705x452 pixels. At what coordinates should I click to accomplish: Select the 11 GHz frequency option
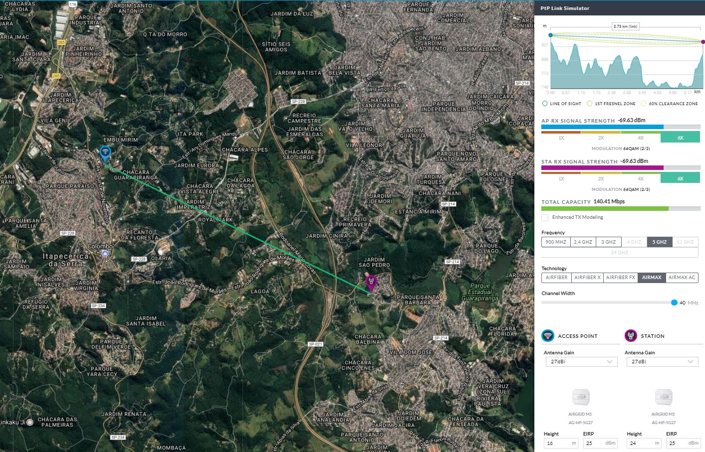coord(685,242)
